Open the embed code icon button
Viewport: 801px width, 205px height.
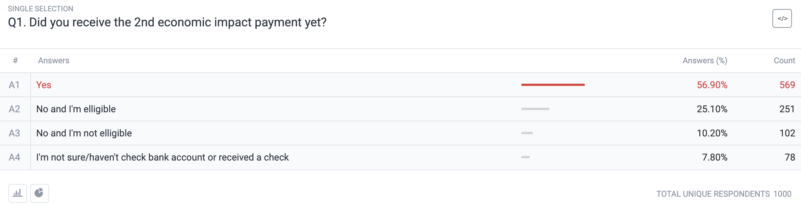point(782,18)
